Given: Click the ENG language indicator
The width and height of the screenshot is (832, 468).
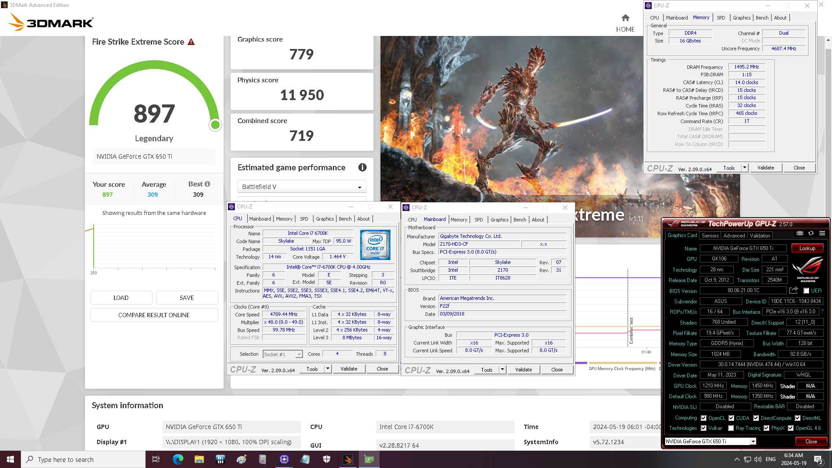Looking at the screenshot, I should [x=770, y=459].
